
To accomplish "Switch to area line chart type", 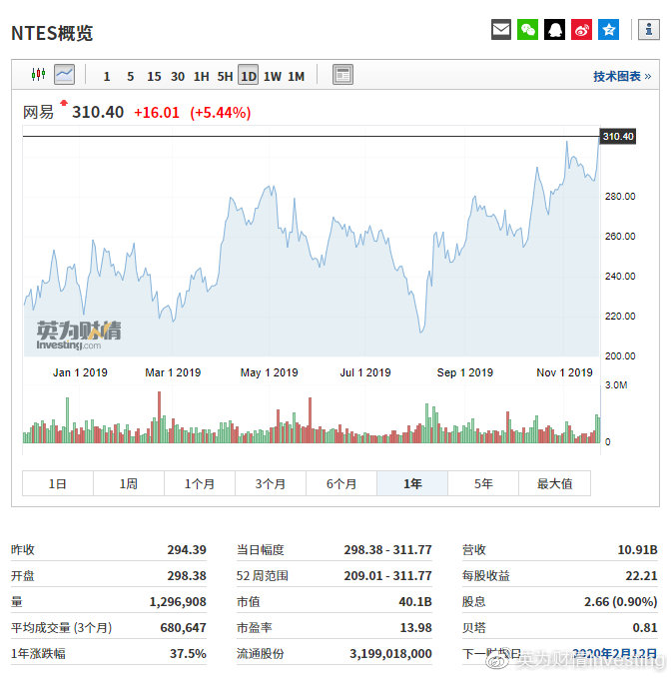I will tap(64, 74).
